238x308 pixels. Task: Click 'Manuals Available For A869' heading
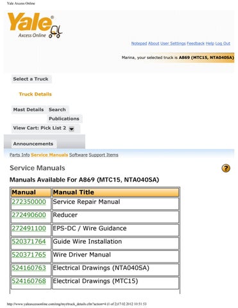(84, 180)
